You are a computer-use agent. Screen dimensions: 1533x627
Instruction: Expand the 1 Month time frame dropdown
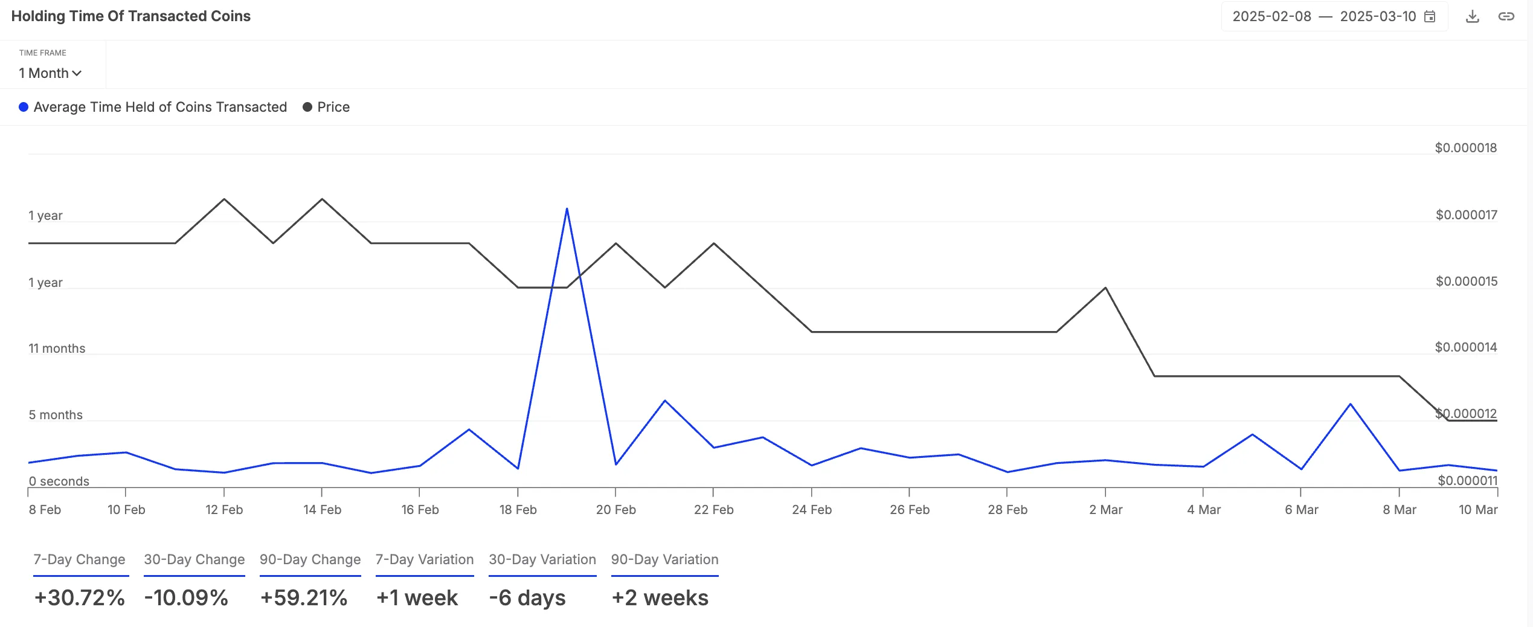(50, 73)
